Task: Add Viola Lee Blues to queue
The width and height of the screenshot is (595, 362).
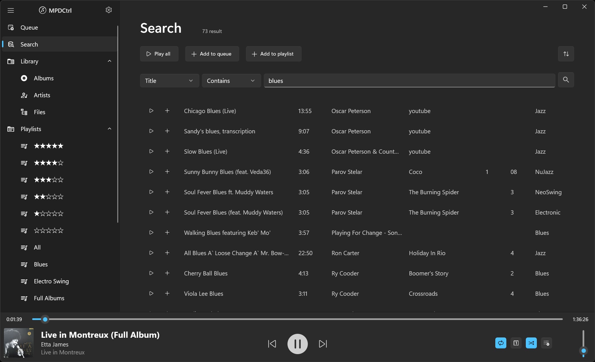Action: click(167, 293)
